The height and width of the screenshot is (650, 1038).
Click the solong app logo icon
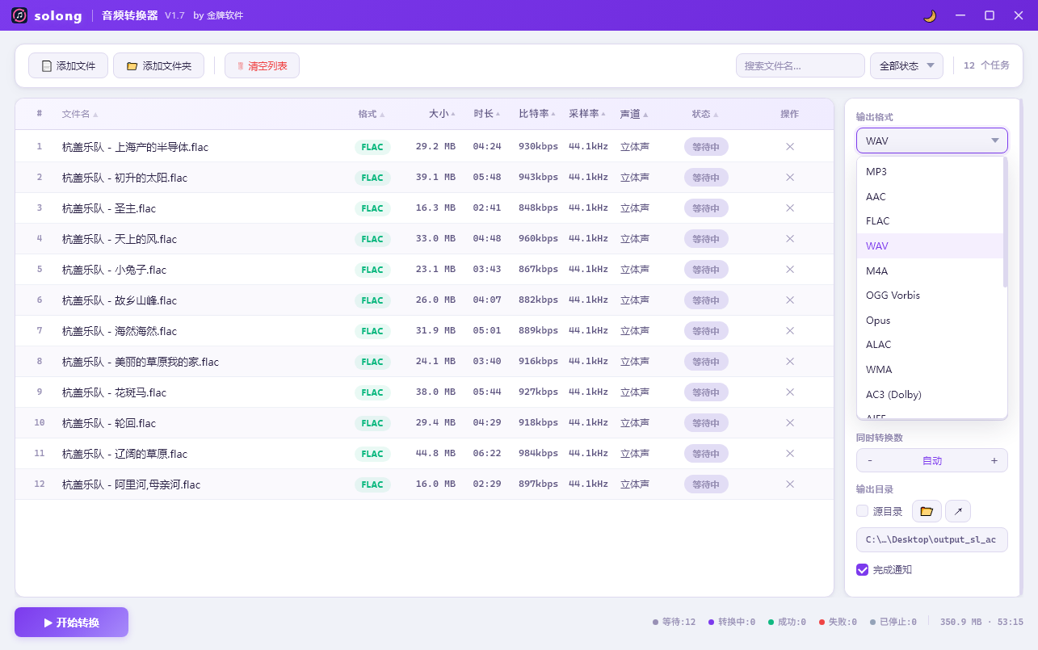pyautogui.click(x=18, y=15)
